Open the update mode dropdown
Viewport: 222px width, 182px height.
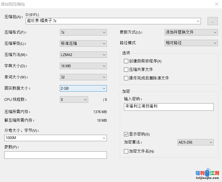coord(191,32)
